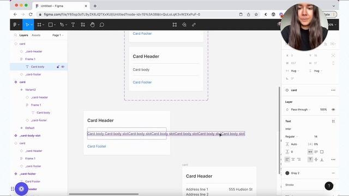
Task: Toggle layer visibility eye beside 100% opacity
Action: coord(333,109)
